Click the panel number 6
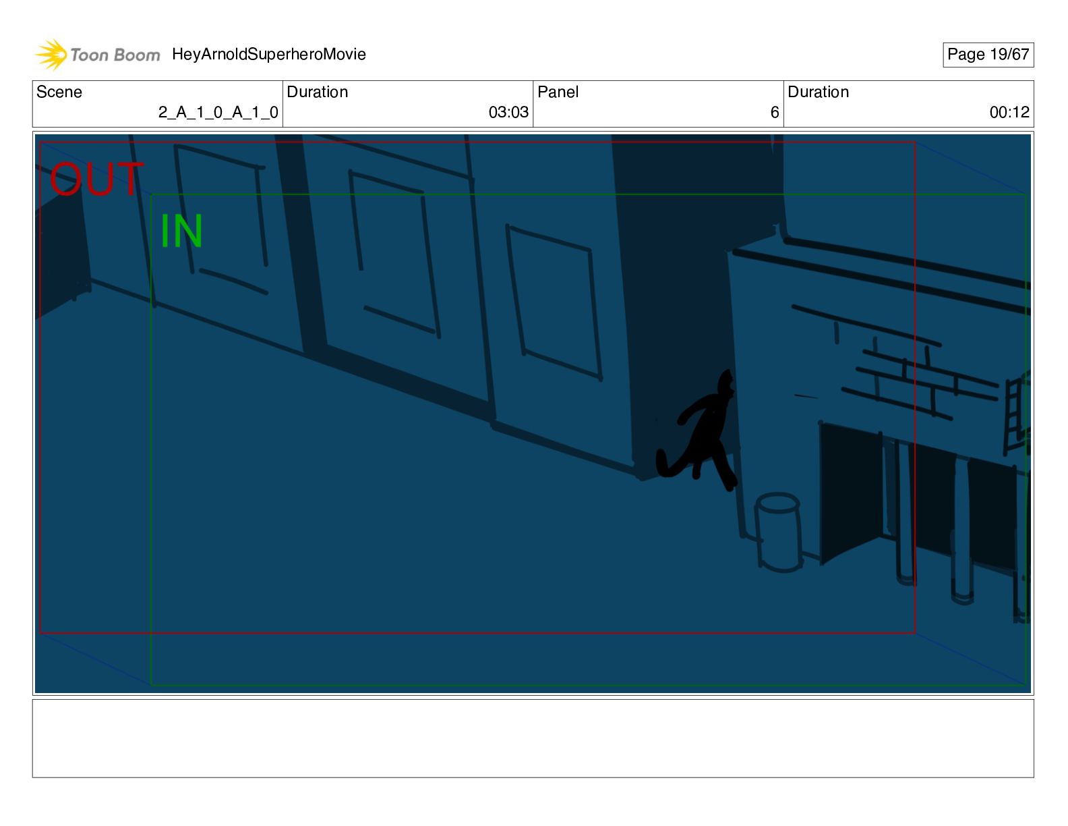Viewport: 1068px width, 826px height. coord(775,112)
